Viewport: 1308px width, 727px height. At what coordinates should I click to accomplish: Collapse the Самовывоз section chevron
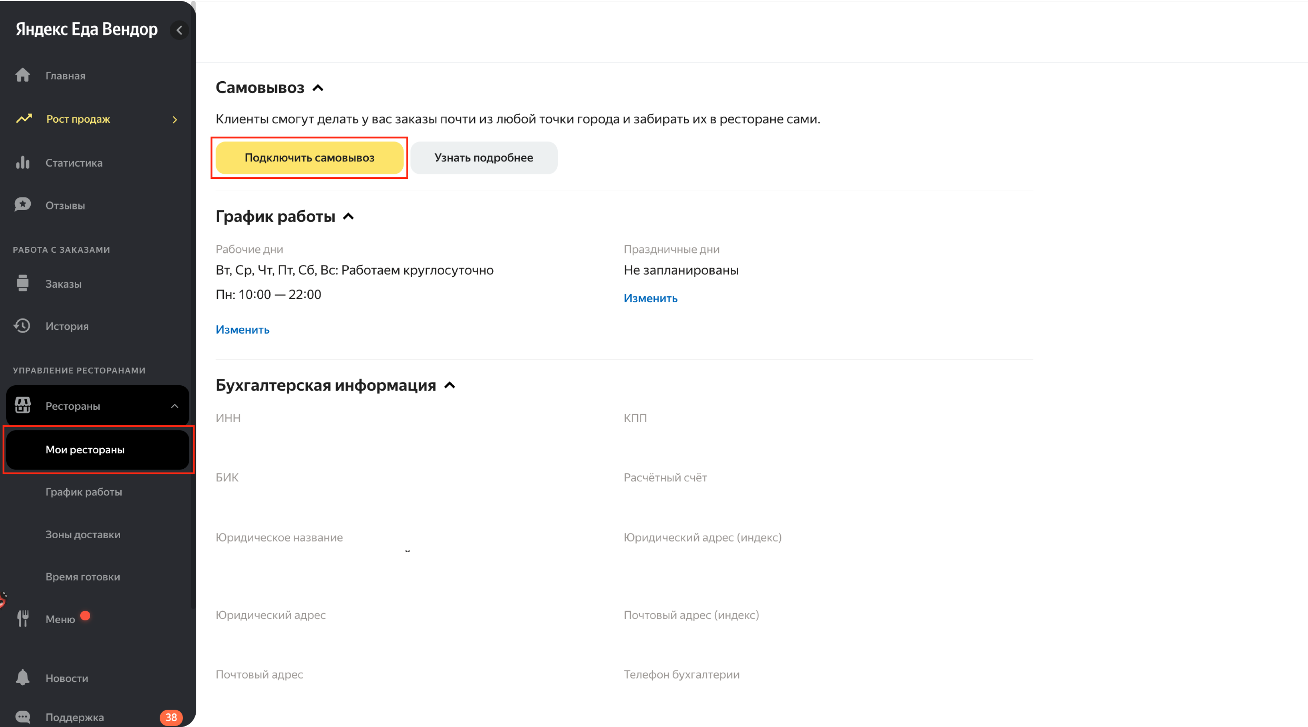318,88
